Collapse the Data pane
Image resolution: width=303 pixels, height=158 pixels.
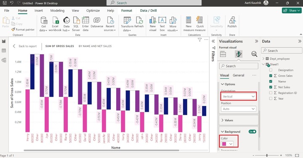tap(300, 41)
